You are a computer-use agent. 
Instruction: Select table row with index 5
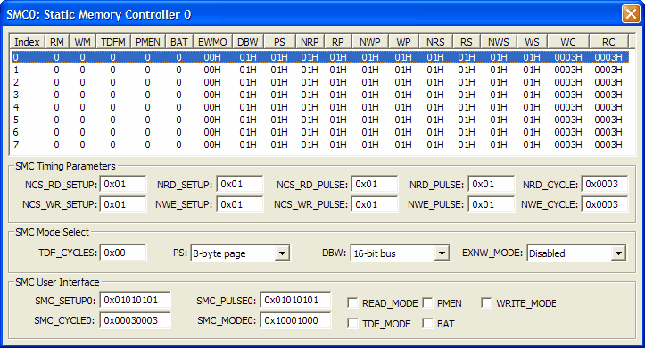point(320,120)
